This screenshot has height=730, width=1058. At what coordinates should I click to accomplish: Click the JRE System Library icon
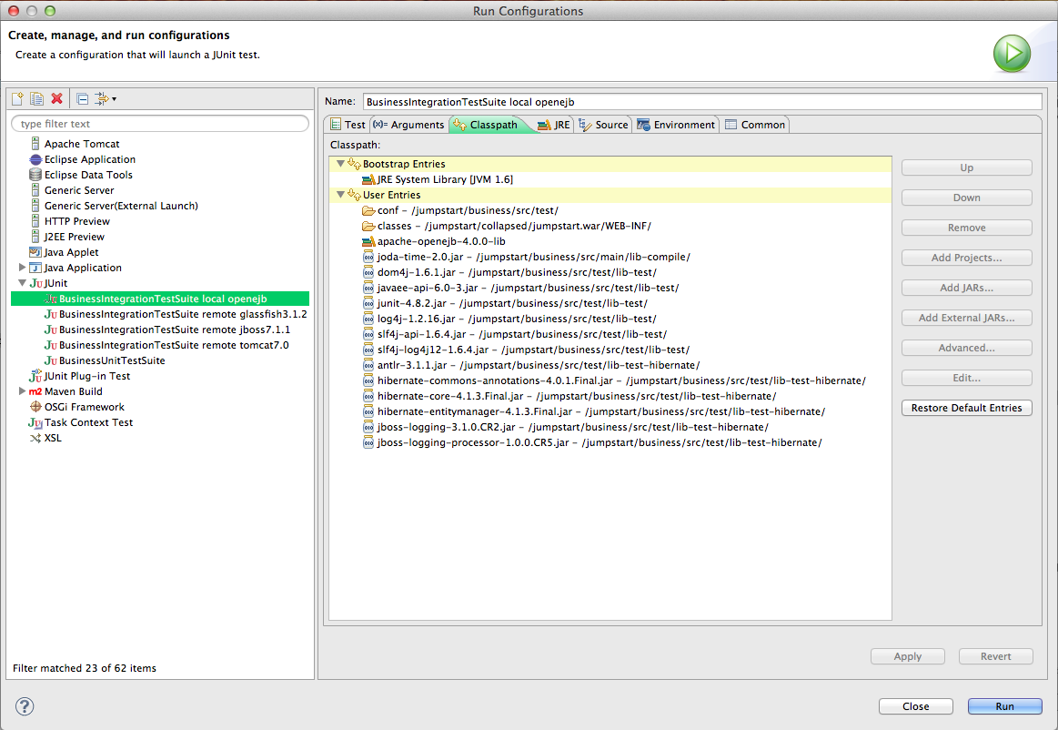[368, 179]
